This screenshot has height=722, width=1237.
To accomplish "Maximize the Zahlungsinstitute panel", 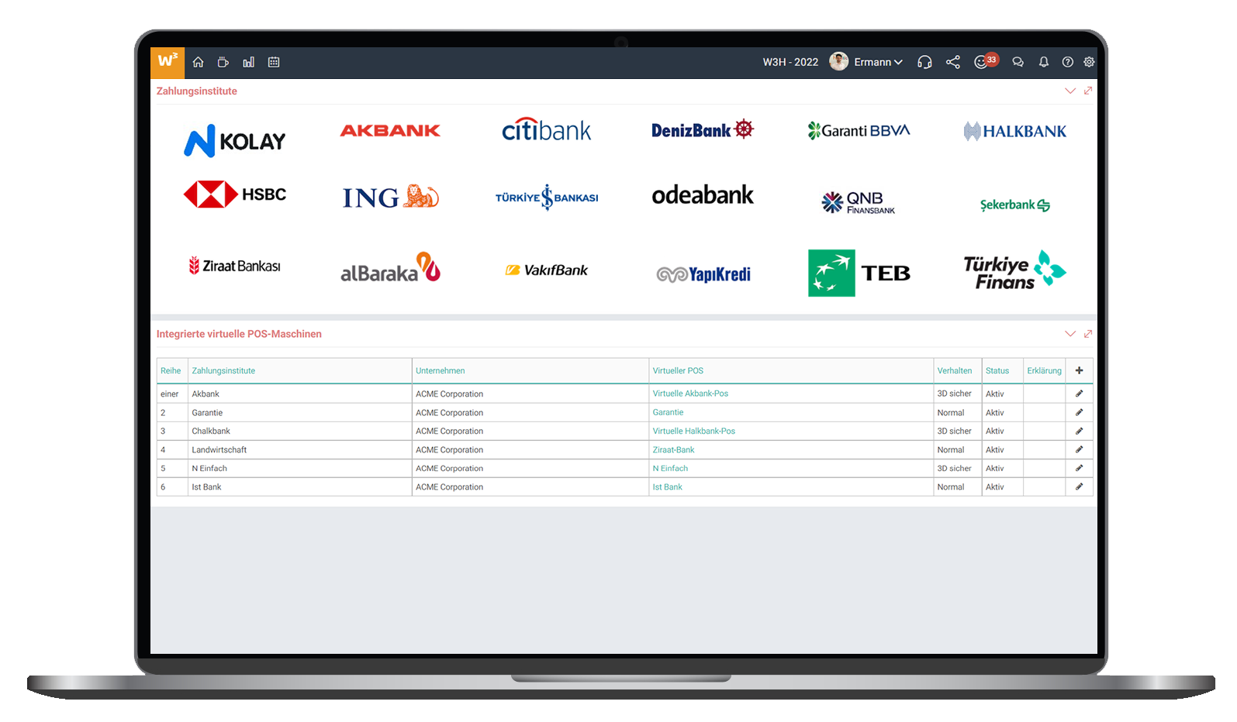I will click(1088, 91).
